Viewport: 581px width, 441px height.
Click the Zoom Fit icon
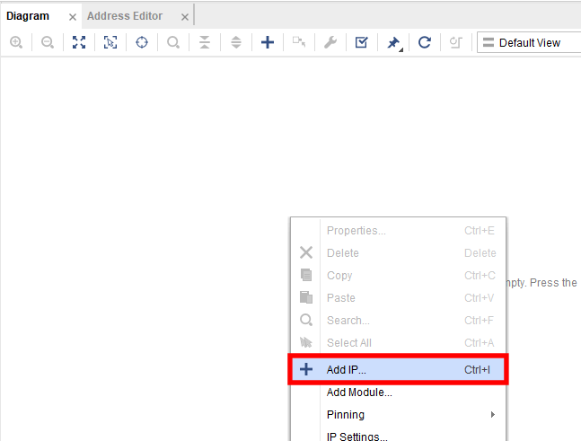pos(79,42)
